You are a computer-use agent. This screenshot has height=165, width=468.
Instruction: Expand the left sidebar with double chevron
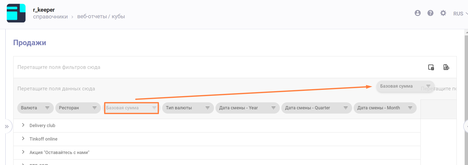[7, 127]
